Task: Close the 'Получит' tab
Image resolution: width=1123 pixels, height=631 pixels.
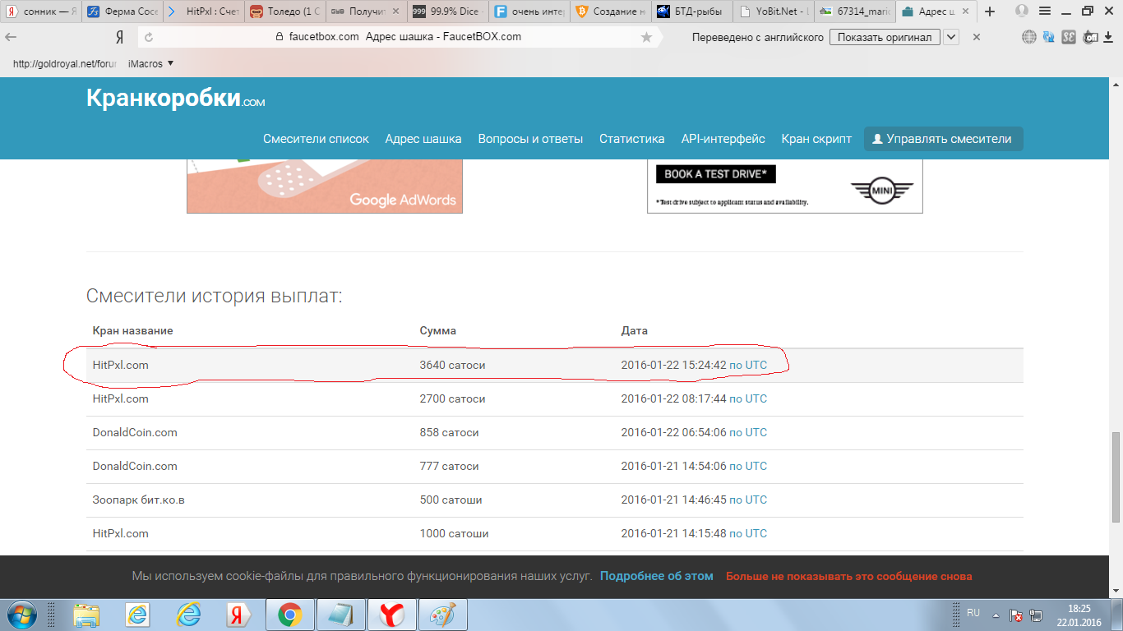Action: coord(396,12)
